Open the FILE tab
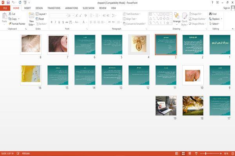This screenshot has width=235, height=156. [x=5, y=8]
